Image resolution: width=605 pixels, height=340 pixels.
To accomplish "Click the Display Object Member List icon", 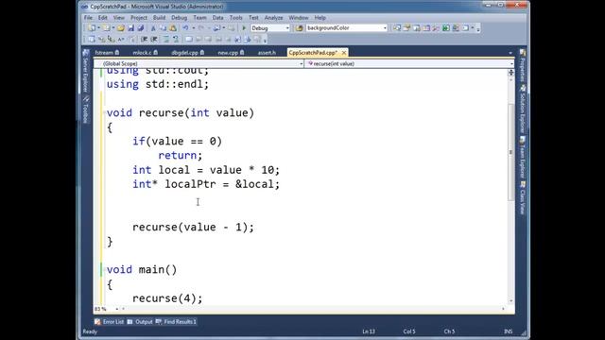I will tap(92, 40).
